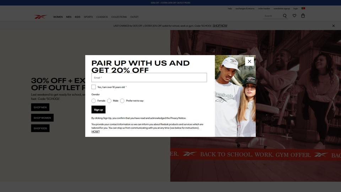The image size is (341, 192).
Task: Dismiss the LAST CHANCE promo banner
Action: [334, 26]
